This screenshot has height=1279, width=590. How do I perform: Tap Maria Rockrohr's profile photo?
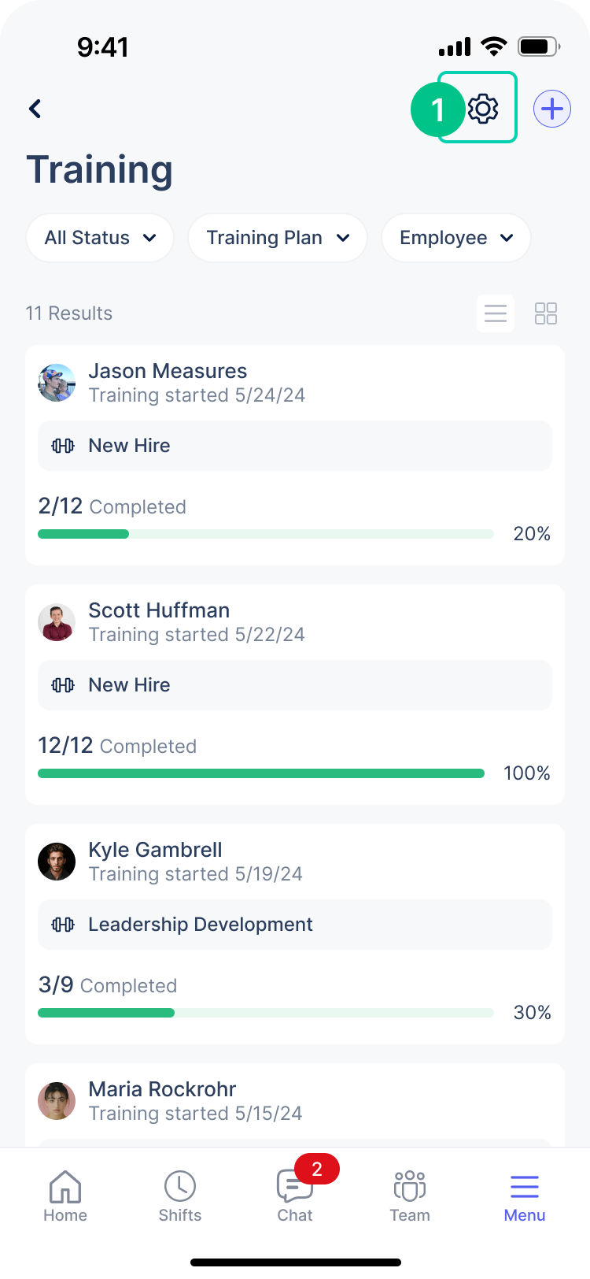coord(57,1101)
